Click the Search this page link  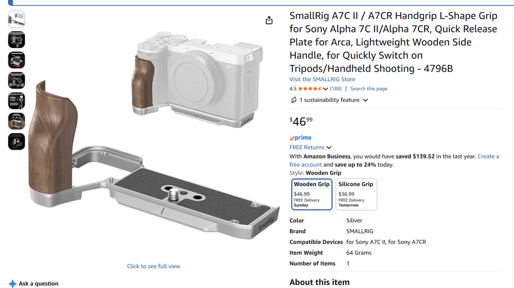pyautogui.click(x=369, y=89)
